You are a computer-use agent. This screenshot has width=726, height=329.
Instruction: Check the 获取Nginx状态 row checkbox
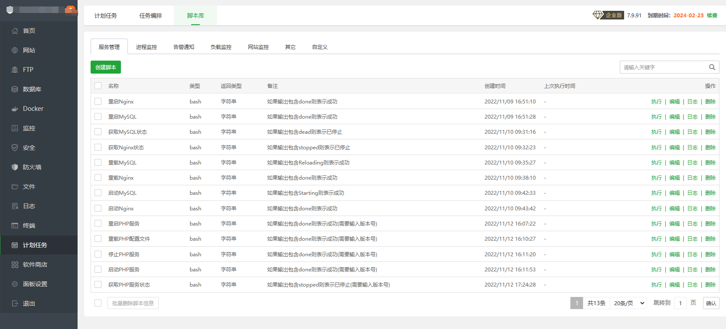[x=98, y=147]
